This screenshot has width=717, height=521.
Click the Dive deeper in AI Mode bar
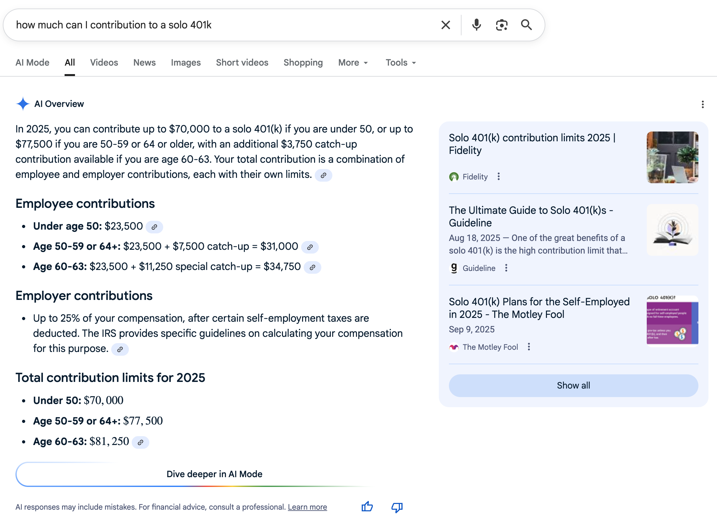(214, 474)
